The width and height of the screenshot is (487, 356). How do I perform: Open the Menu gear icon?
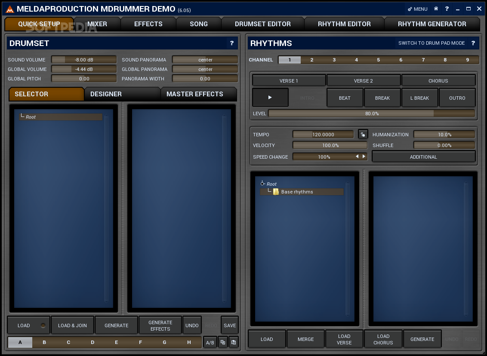pos(410,9)
